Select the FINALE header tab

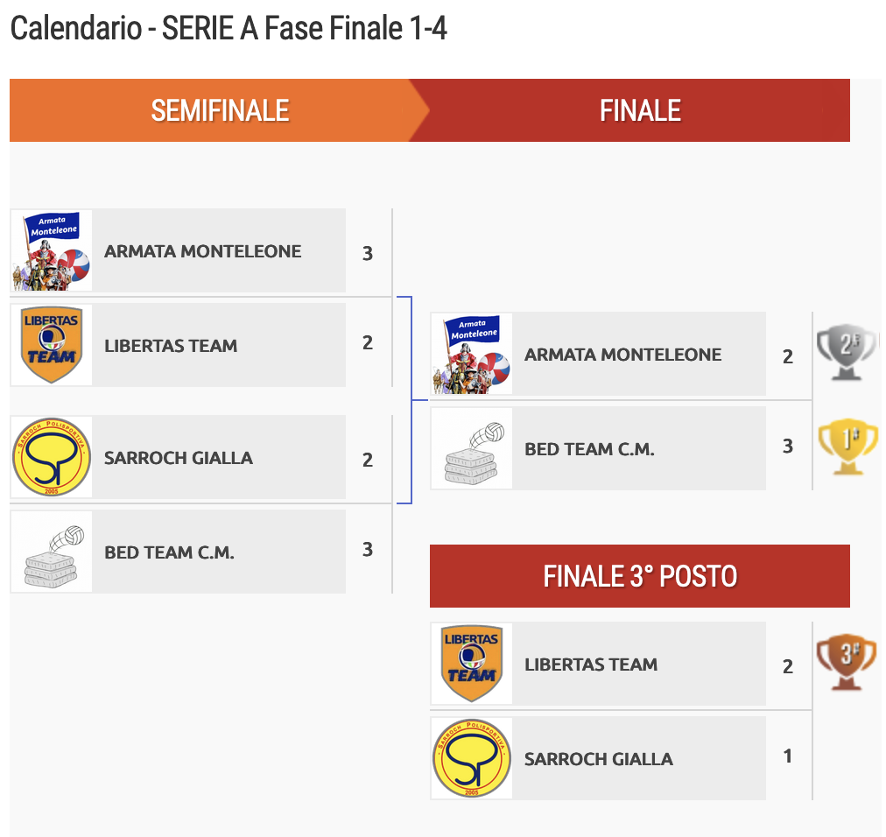coord(640,110)
